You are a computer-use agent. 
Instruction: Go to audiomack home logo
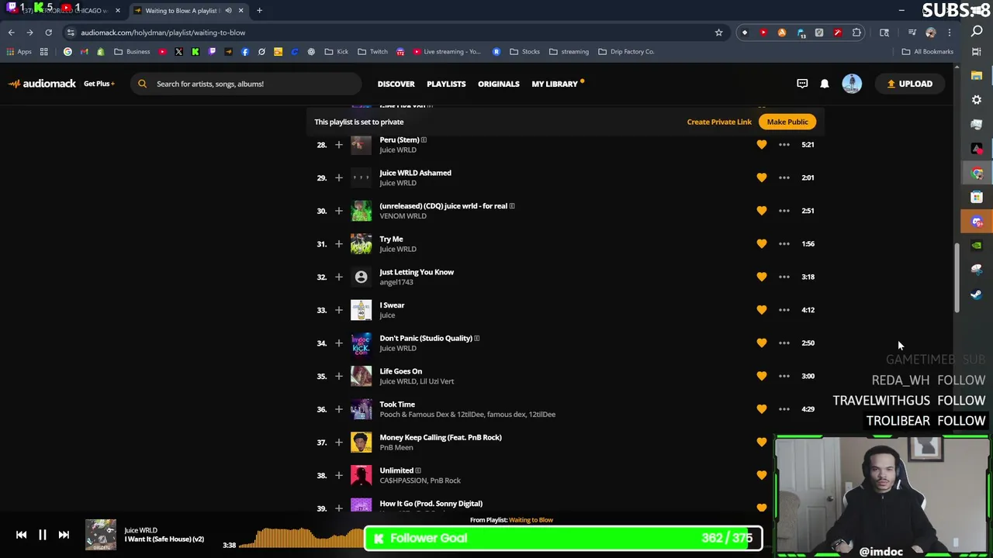click(x=42, y=84)
